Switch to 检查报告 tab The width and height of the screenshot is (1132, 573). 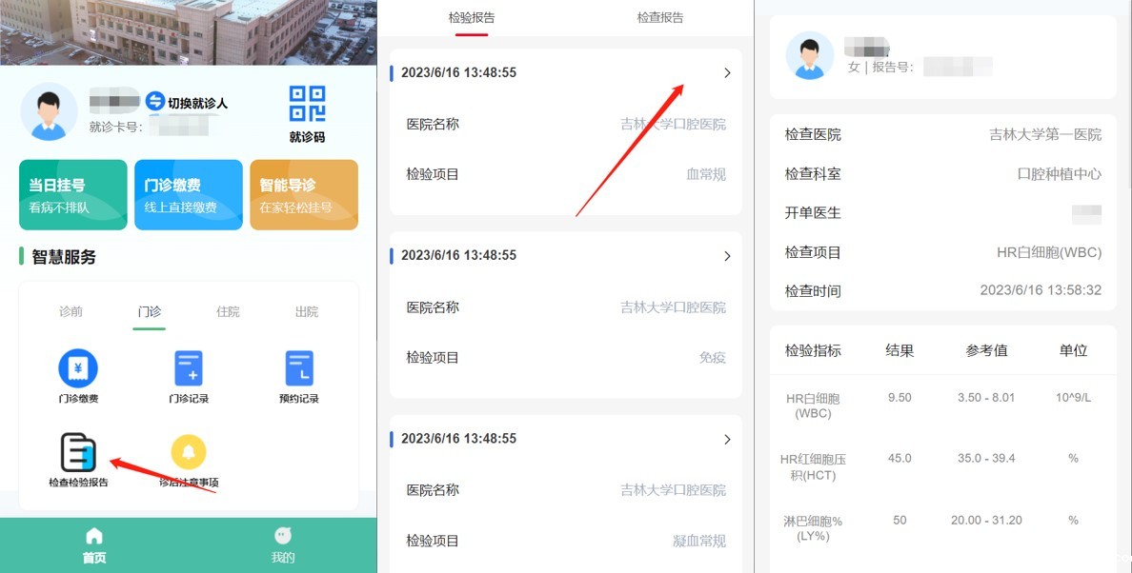660,18
